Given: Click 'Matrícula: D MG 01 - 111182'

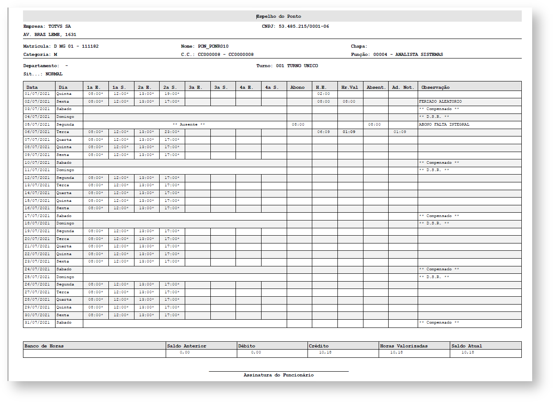Looking at the screenshot, I should [61, 46].
